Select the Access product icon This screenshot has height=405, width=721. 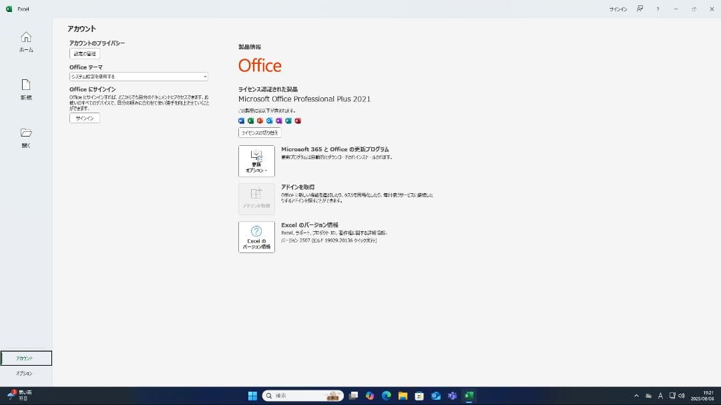297,121
